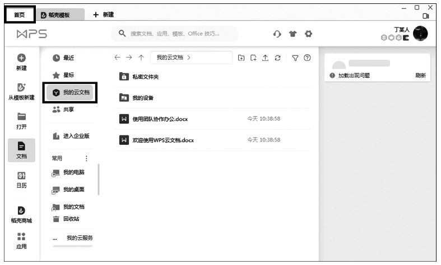Click the refresh icon in the file toolbar
The image size is (441, 265).
point(277,58)
